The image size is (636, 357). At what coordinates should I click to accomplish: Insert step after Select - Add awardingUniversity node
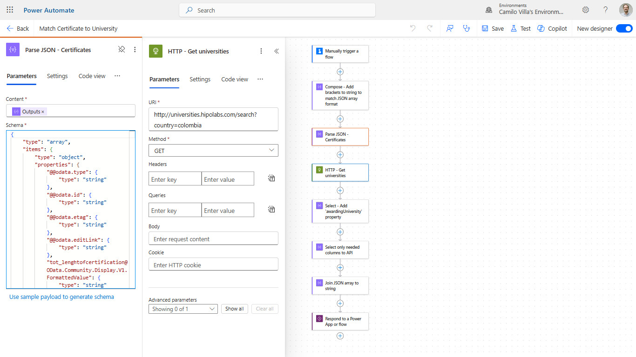(340, 232)
